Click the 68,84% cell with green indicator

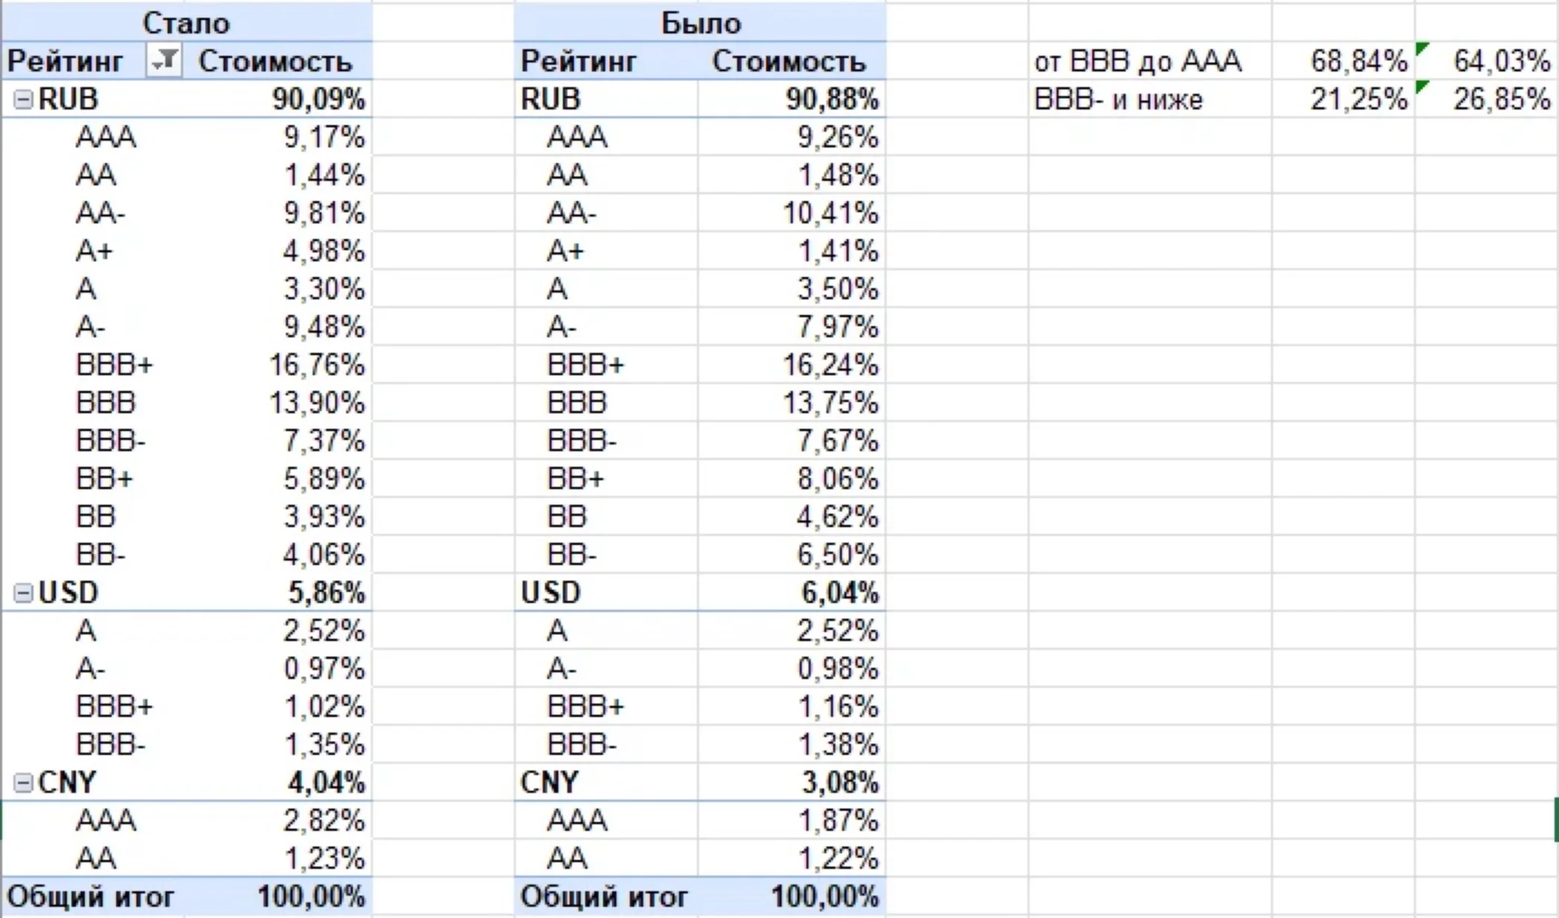coord(1343,60)
